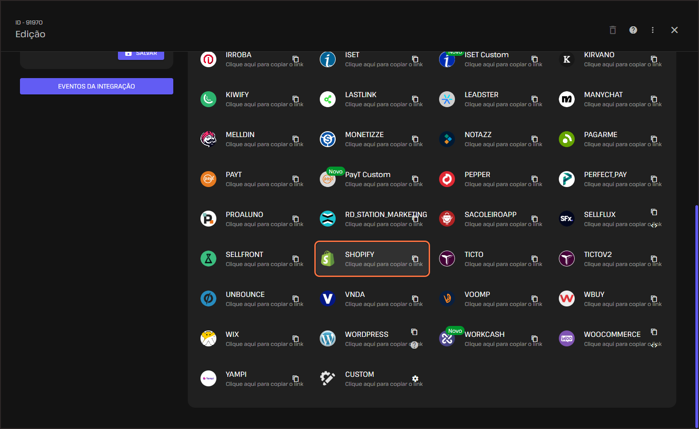699x429 pixels.
Task: Copy link icon for NOTAZZ
Action: tap(534, 139)
